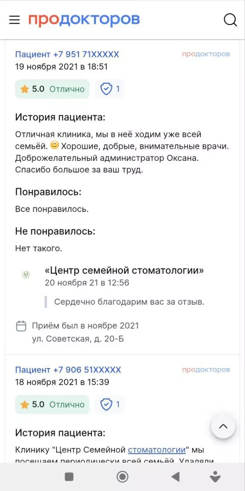Open patient +7 906 51XXXXX profile

(68, 370)
